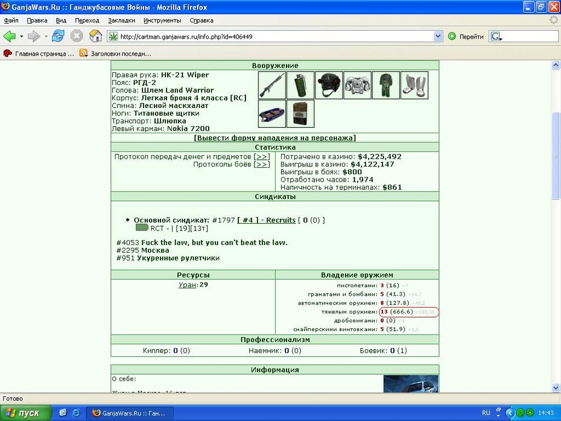Select the Land Warrior helmet icon
561x421 pixels.
click(x=329, y=85)
